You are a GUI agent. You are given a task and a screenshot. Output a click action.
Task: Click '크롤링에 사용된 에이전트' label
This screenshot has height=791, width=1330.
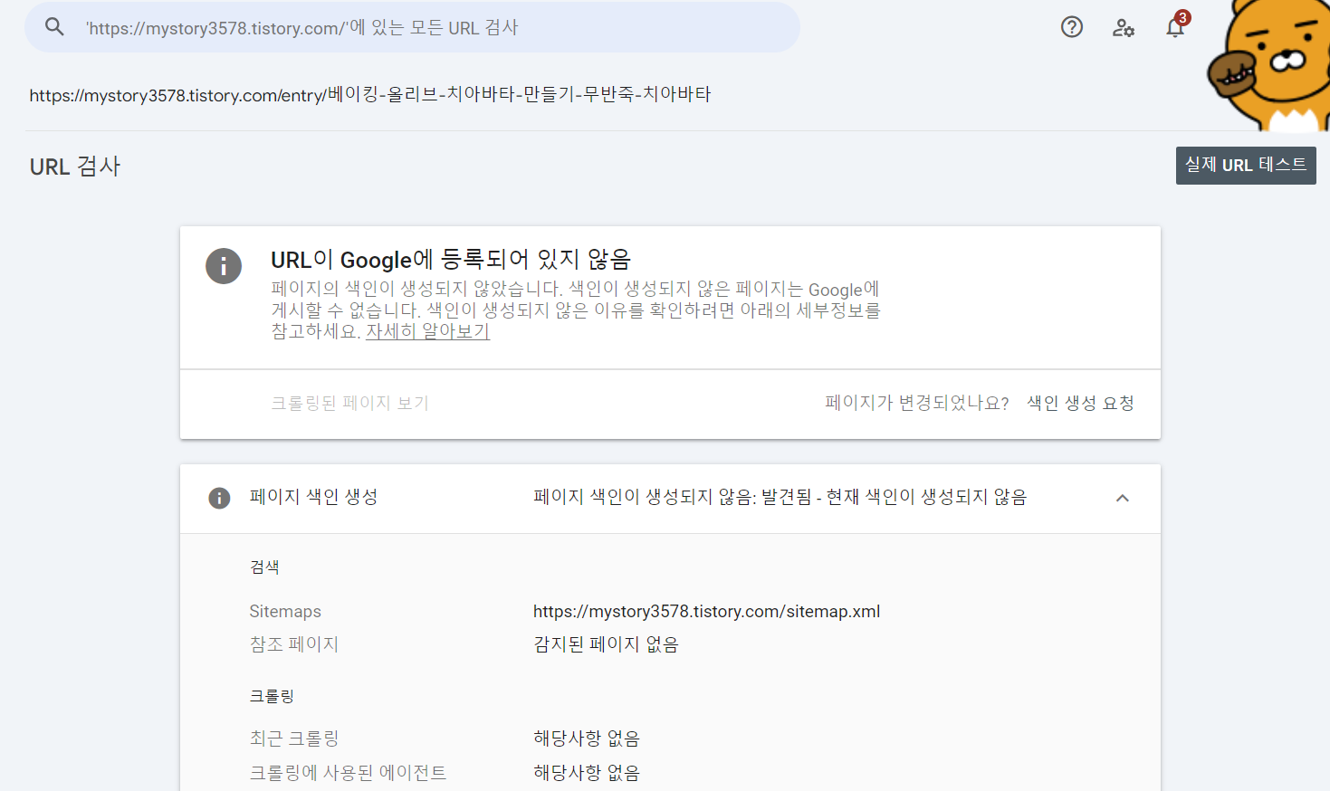point(348,773)
